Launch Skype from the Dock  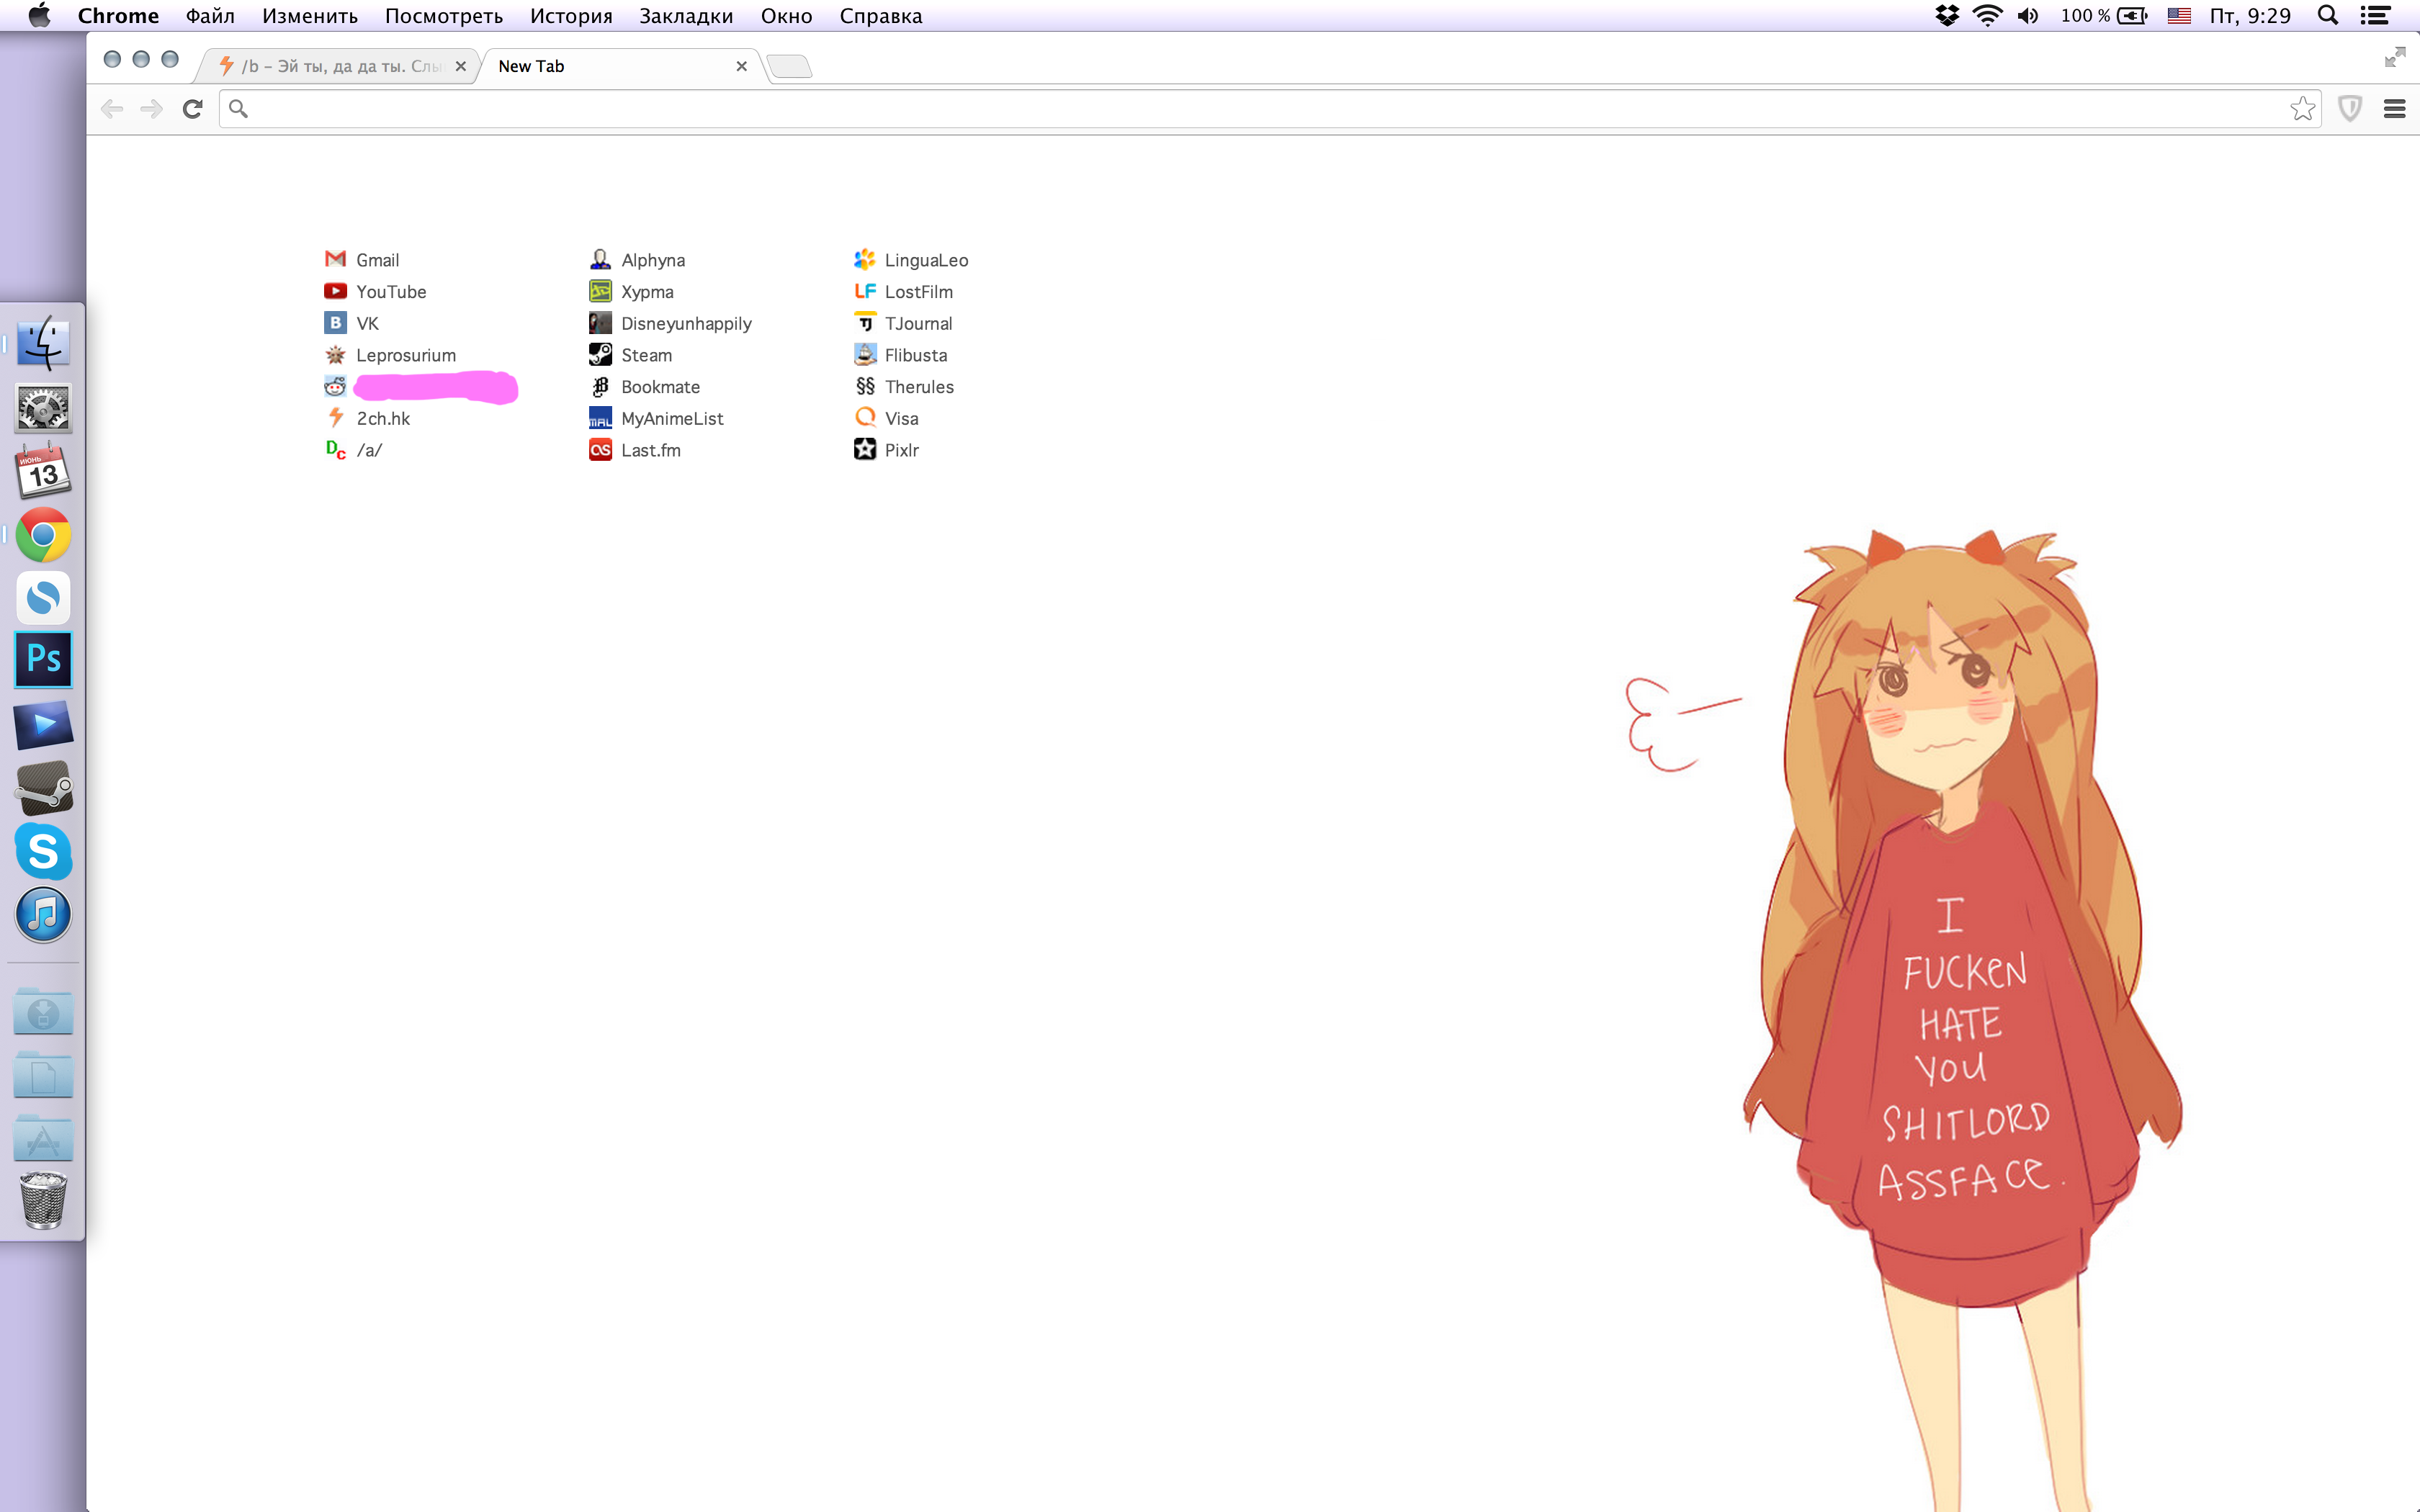pyautogui.click(x=43, y=851)
